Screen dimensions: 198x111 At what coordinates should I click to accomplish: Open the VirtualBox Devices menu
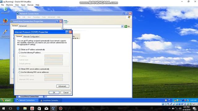pyautogui.click(x=30, y=5)
